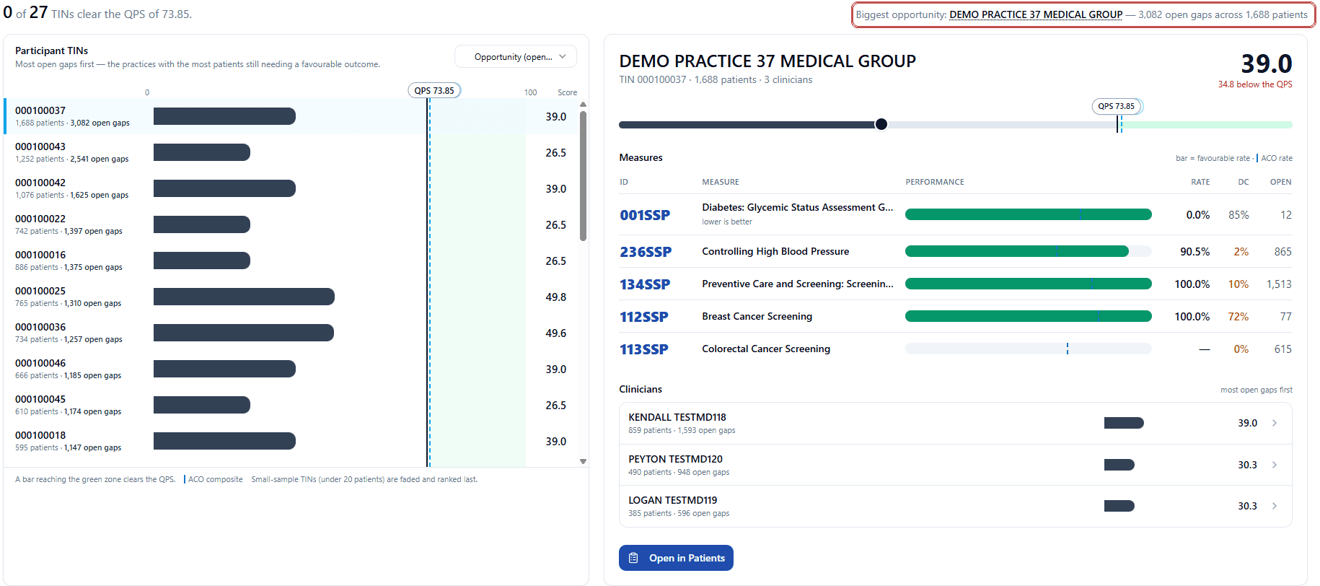This screenshot has width=1320, height=586.
Task: Choose the TIN 000100046 row
Action: click(291, 369)
